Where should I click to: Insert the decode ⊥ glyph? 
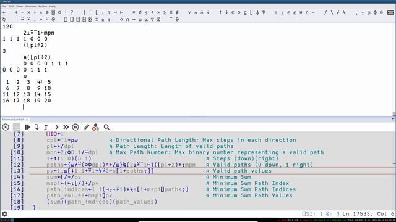pyautogui.click(x=103, y=12)
